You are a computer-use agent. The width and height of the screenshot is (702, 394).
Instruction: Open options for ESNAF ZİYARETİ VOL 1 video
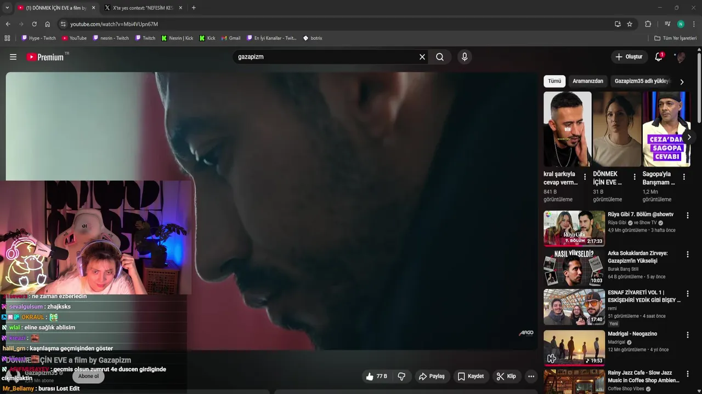pyautogui.click(x=687, y=294)
